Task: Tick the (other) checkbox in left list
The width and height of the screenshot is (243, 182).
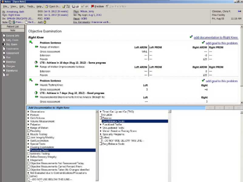Action: point(29,176)
